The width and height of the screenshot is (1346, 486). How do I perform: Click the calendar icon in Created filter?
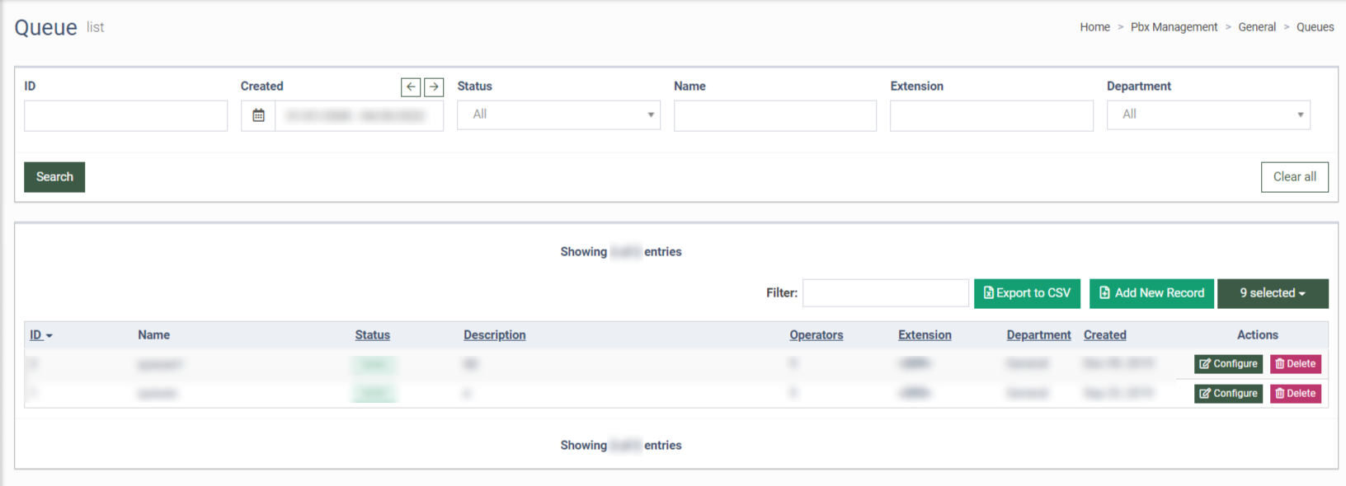[258, 115]
